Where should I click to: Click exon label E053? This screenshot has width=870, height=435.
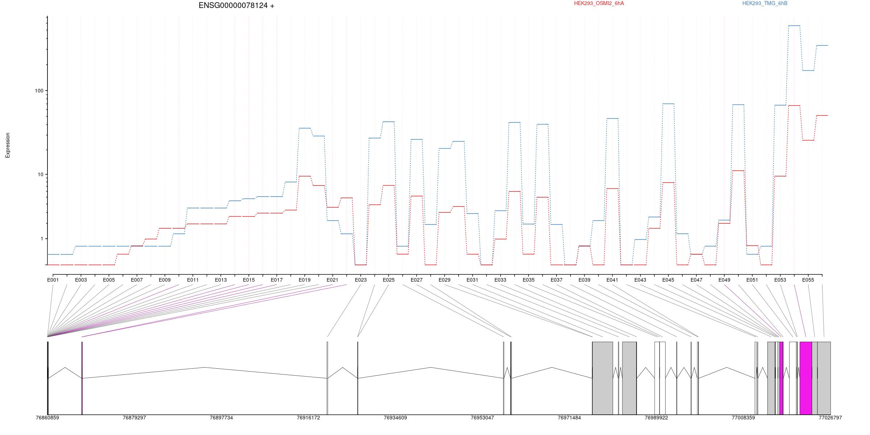click(780, 280)
